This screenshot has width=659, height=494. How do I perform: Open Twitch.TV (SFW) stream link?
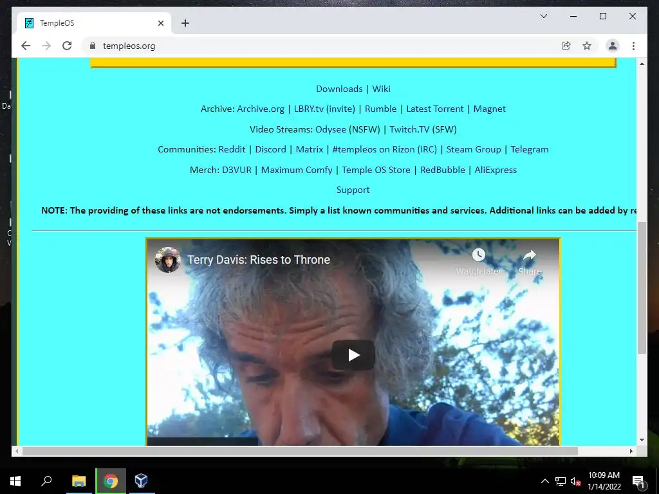tap(423, 129)
